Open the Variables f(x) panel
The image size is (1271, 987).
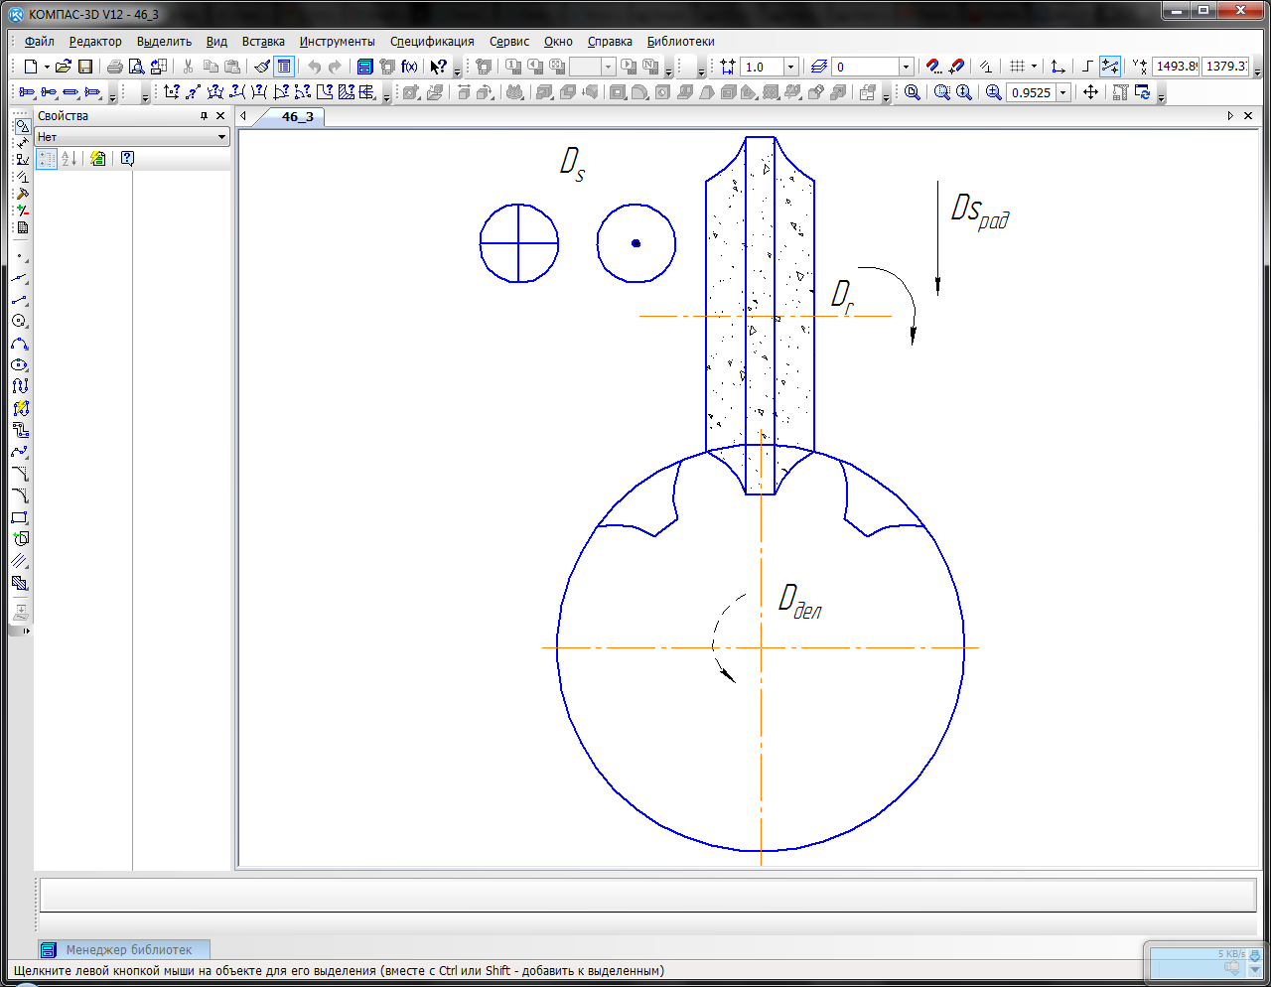tap(409, 67)
